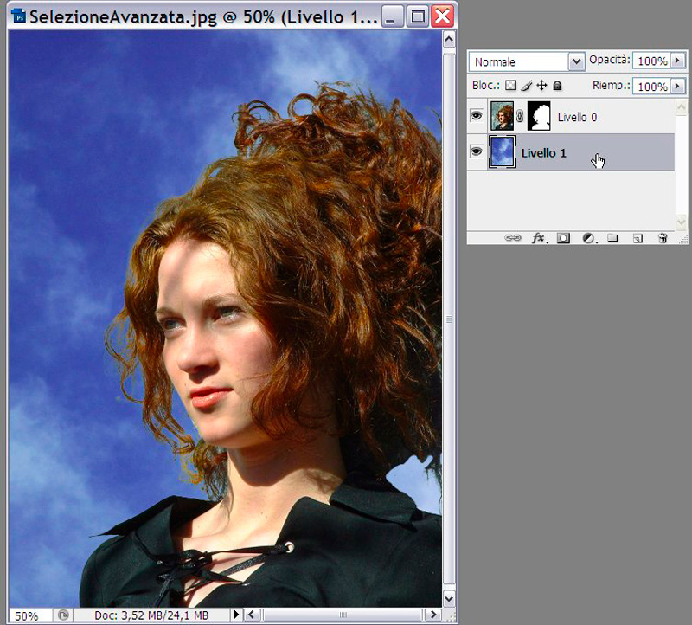The height and width of the screenshot is (625, 692).
Task: Create a new layer group folder
Action: tap(612, 237)
